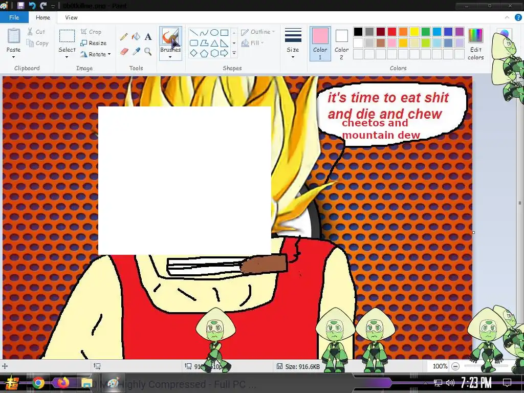Select the Fill with color bucket tool

[136, 37]
